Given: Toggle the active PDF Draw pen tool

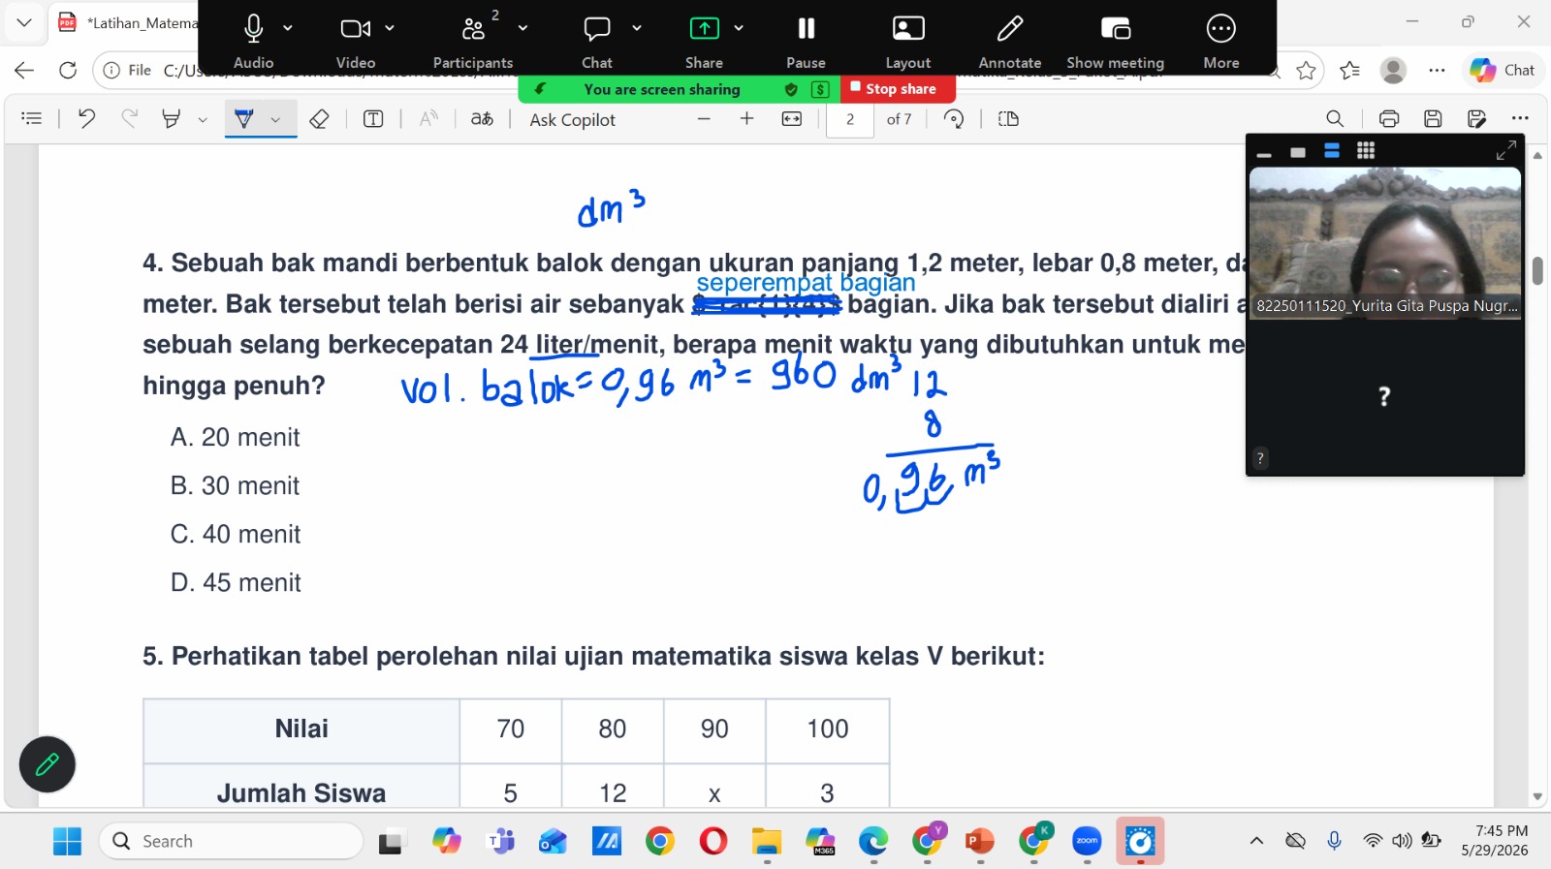Looking at the screenshot, I should tap(244, 119).
